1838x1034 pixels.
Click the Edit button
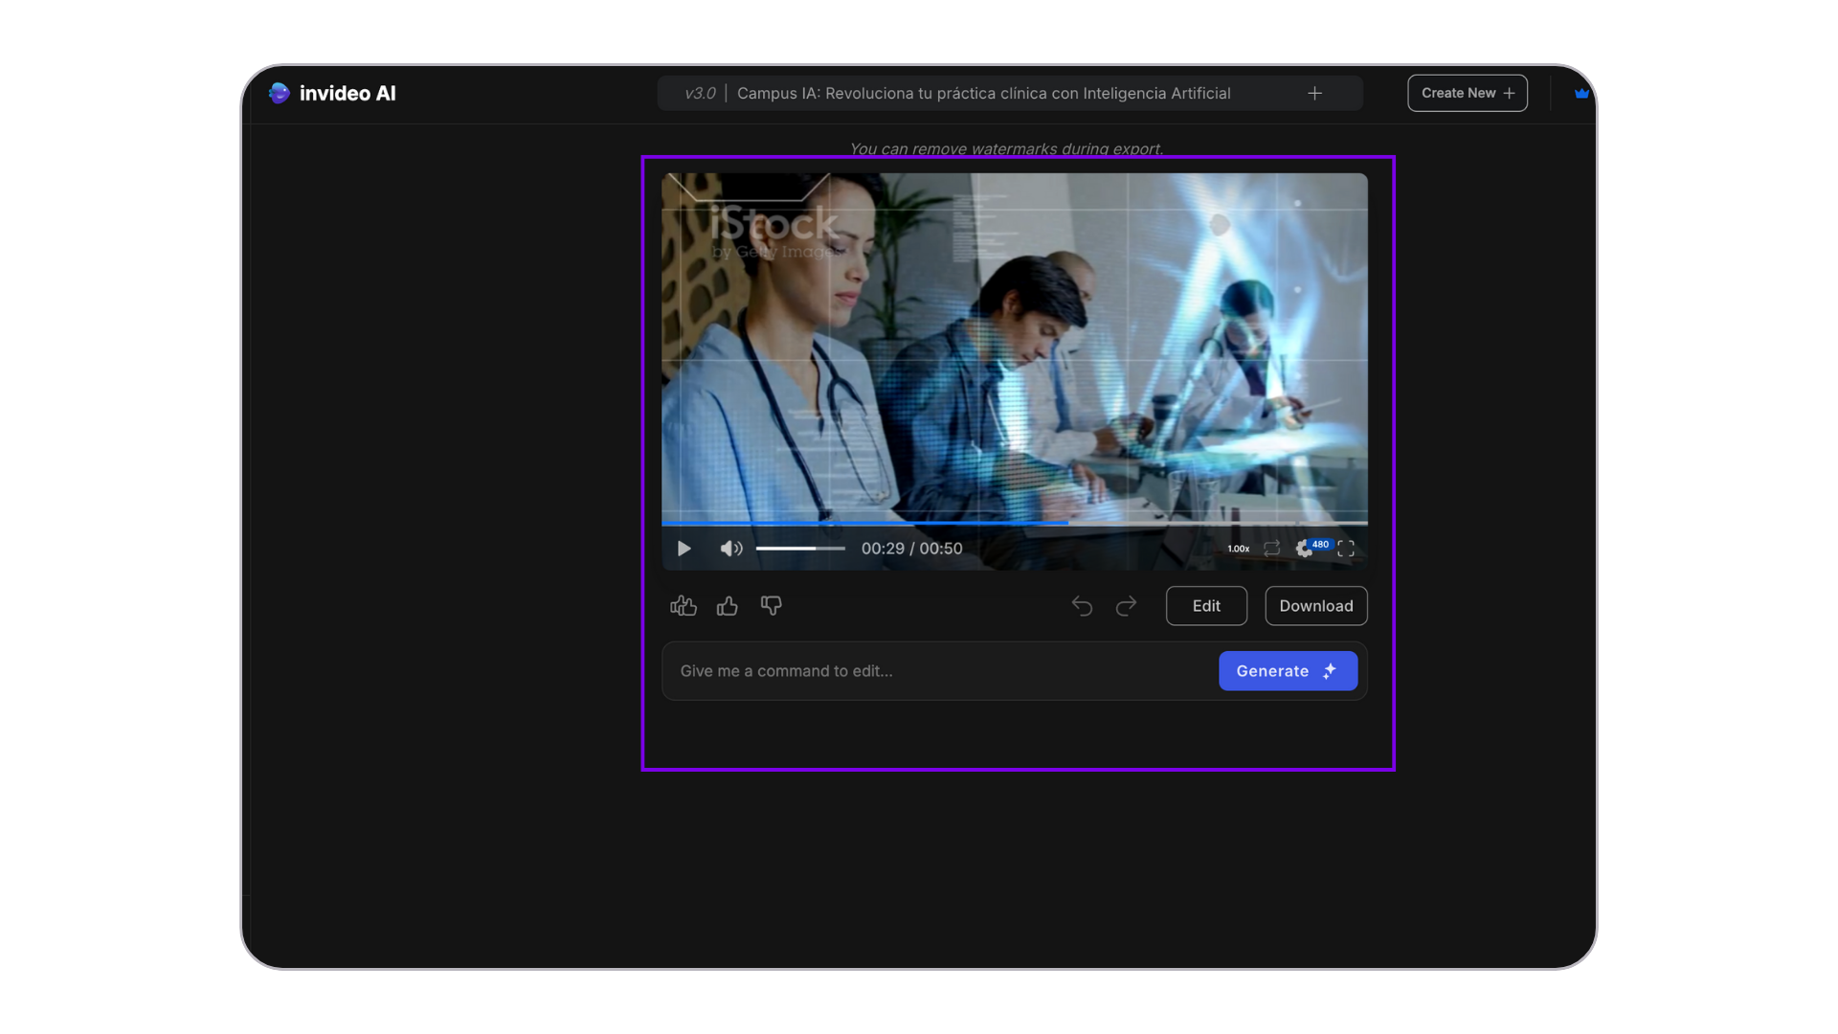click(1206, 606)
